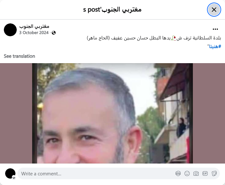Attach a photo using the camera icon

click(x=196, y=173)
